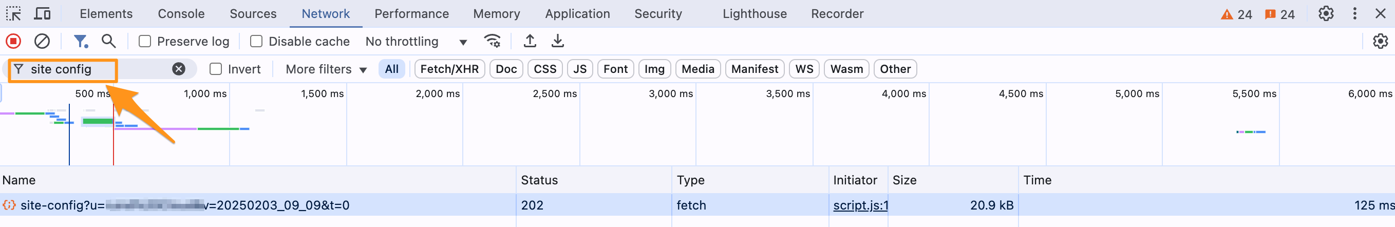
Task: Export HAR file with download icon
Action: (x=557, y=41)
